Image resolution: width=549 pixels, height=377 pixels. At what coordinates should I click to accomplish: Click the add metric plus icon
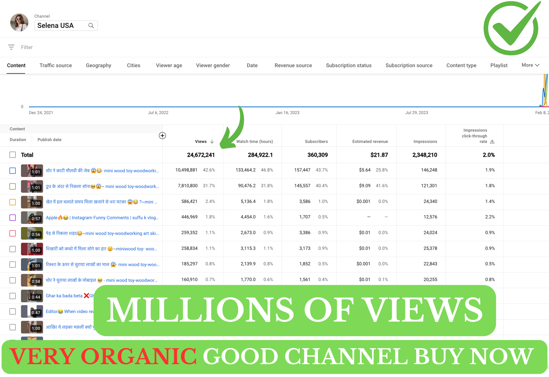(x=162, y=135)
